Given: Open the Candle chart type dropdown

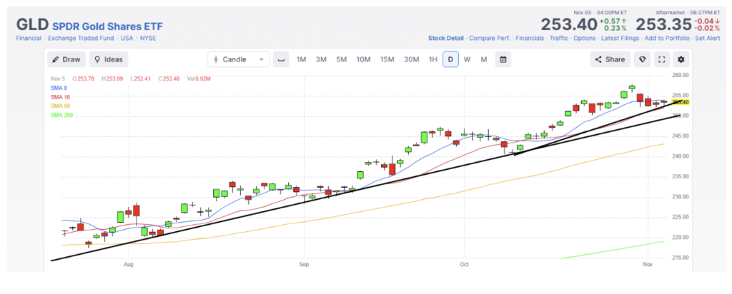Looking at the screenshot, I should (x=239, y=59).
